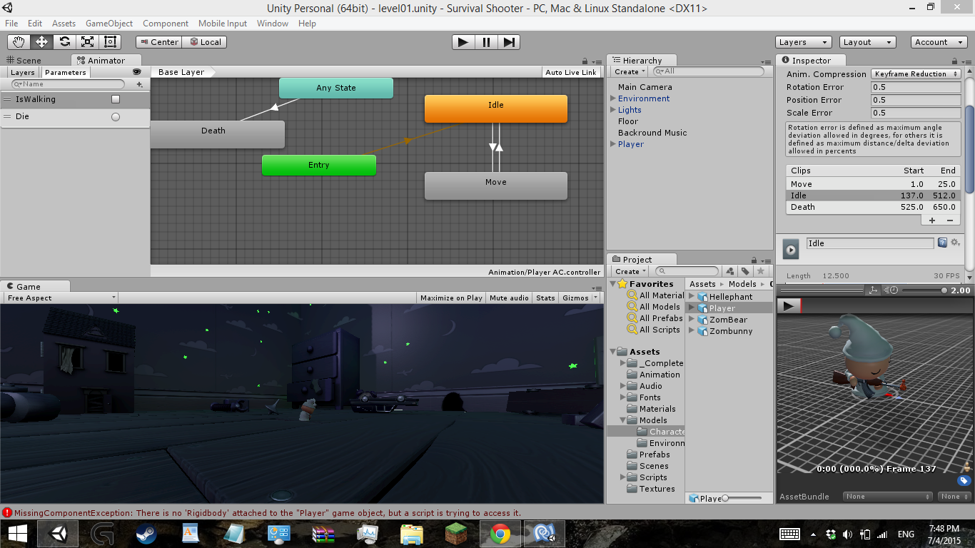Add a new Animator parameter with plus icon

139,84
